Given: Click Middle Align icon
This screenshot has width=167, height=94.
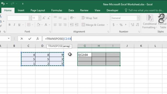Looking at the screenshot, I should [x=60, y=18].
